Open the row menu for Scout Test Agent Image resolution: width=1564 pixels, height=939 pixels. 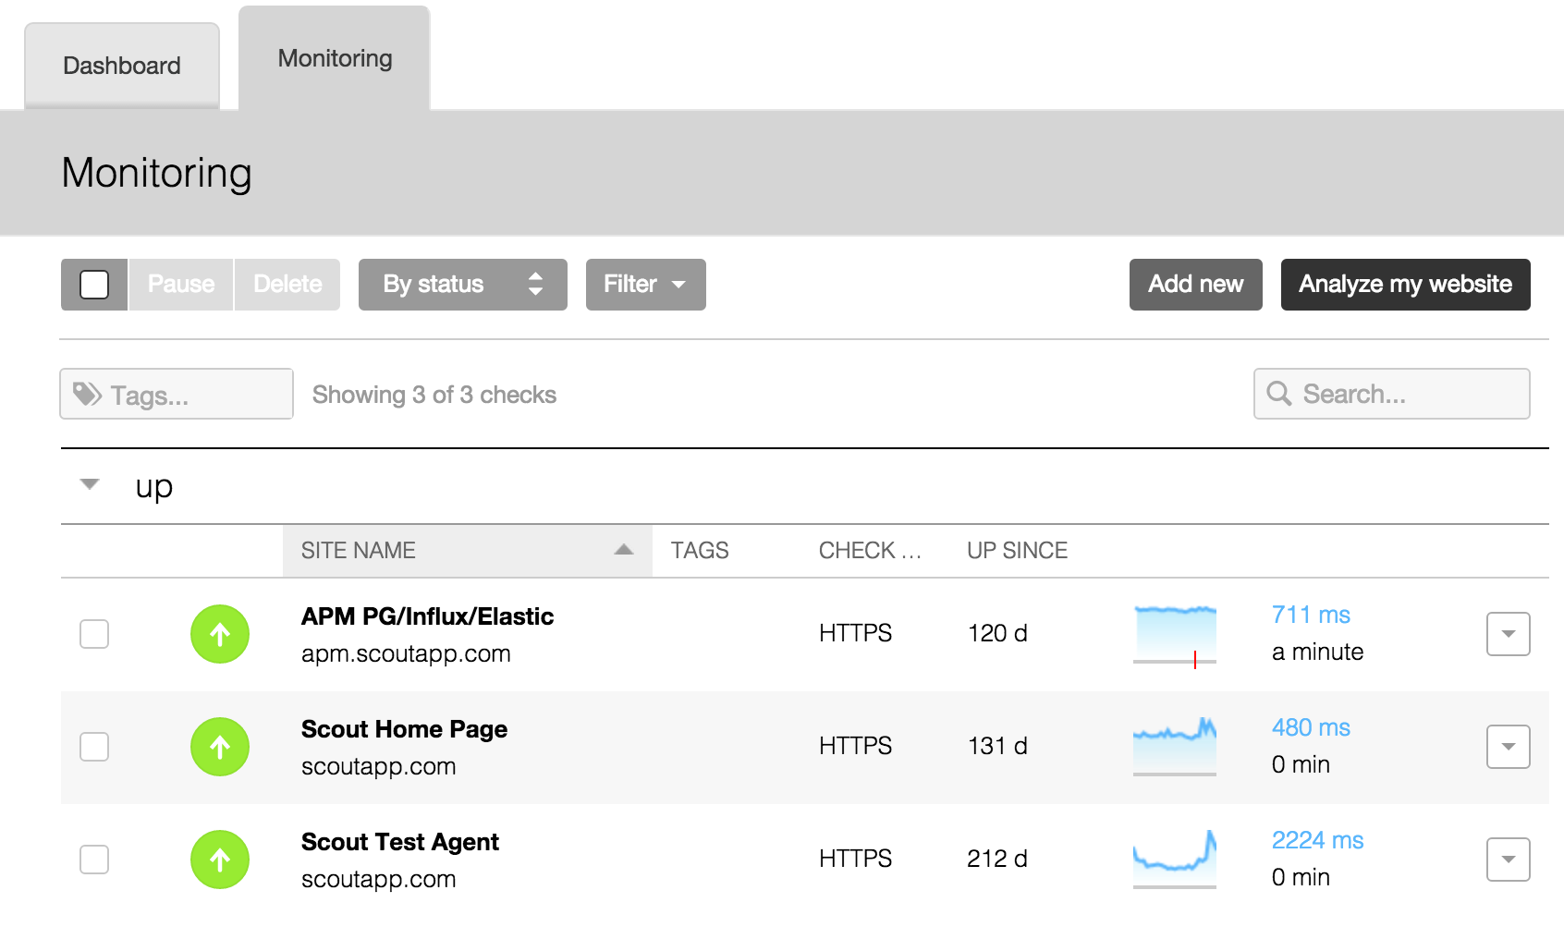coord(1509,860)
